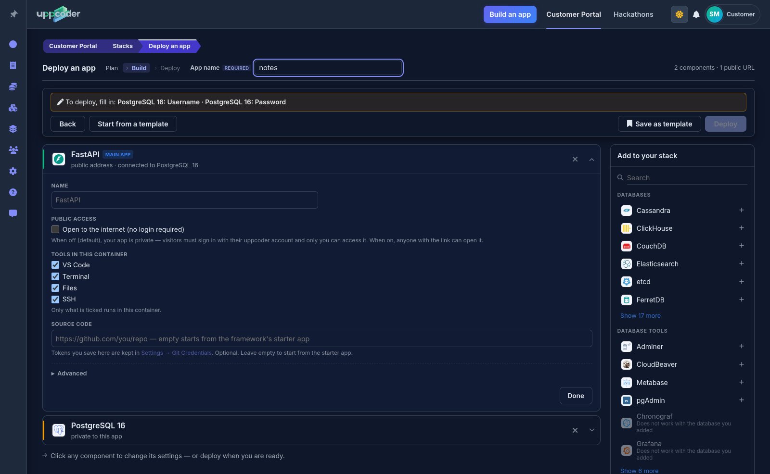Add Cassandra with its plus icon
This screenshot has width=770, height=474.
point(742,210)
